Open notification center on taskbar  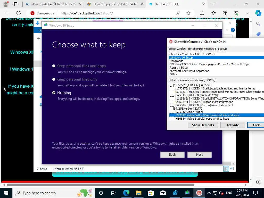pyautogui.click(x=255, y=193)
